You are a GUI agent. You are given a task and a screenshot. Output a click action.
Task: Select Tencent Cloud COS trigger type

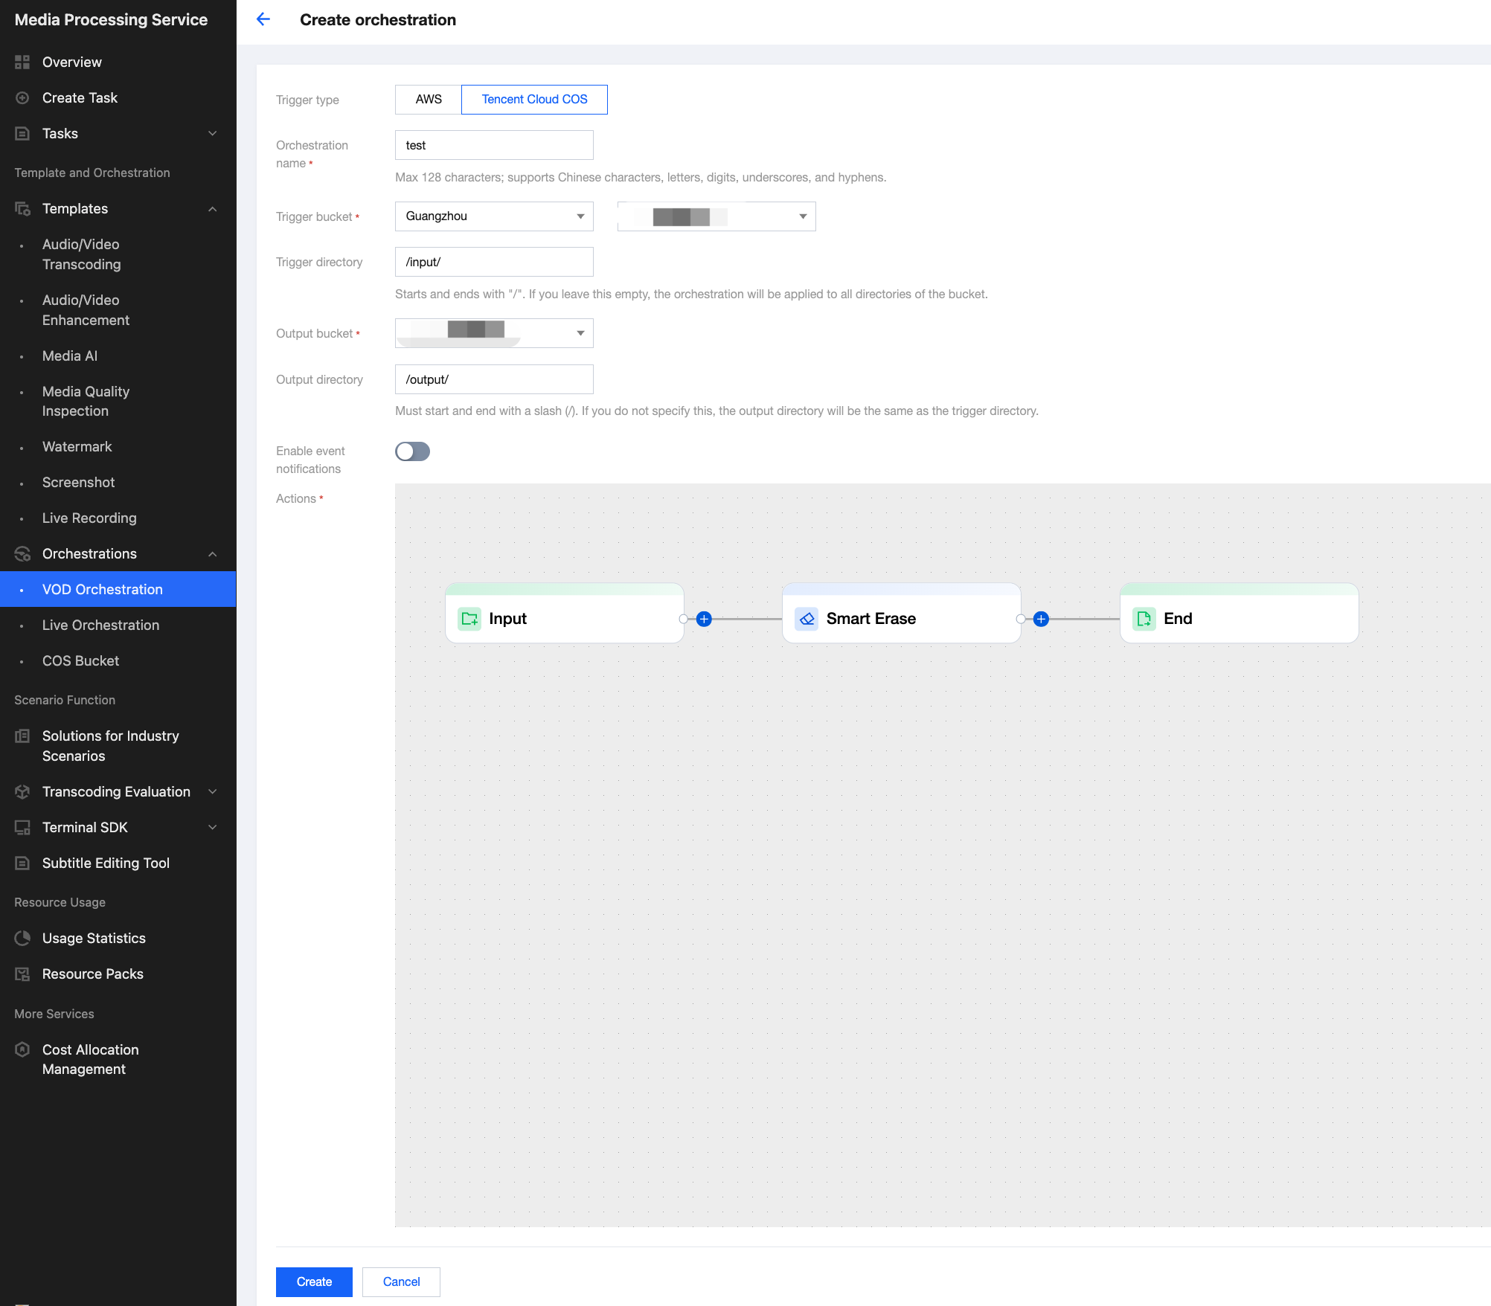click(534, 99)
